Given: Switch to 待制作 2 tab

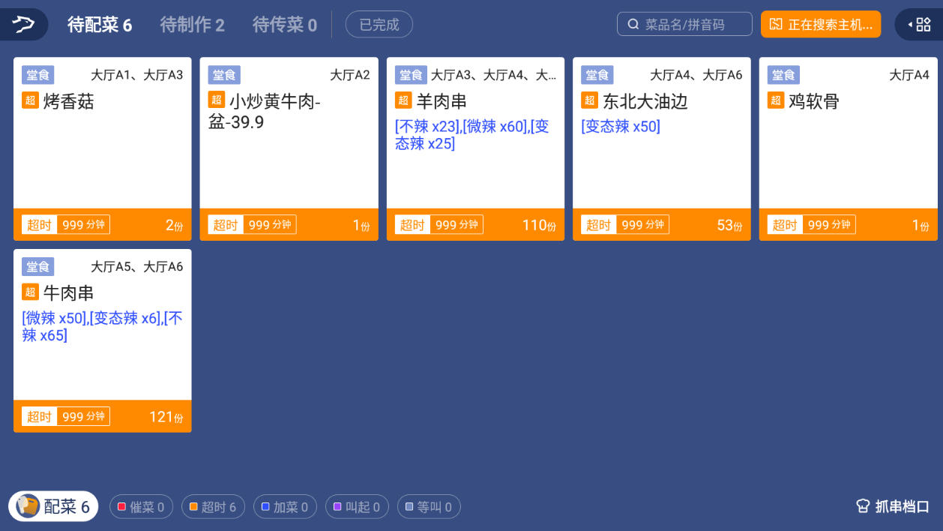Looking at the screenshot, I should pyautogui.click(x=193, y=25).
